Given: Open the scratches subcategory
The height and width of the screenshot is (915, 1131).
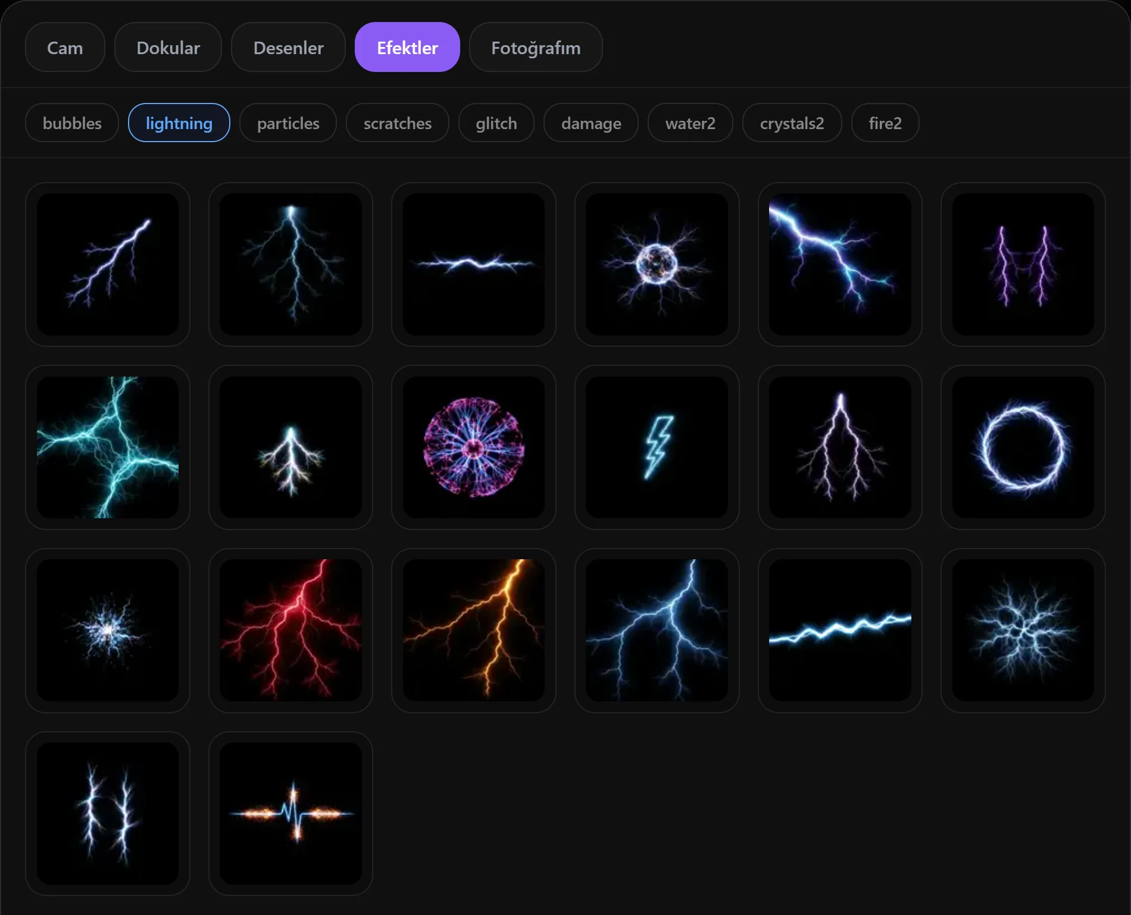Looking at the screenshot, I should tap(397, 123).
